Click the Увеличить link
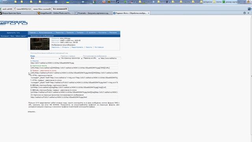Viewport: 252px width, 142px height. (x=56, y=47)
